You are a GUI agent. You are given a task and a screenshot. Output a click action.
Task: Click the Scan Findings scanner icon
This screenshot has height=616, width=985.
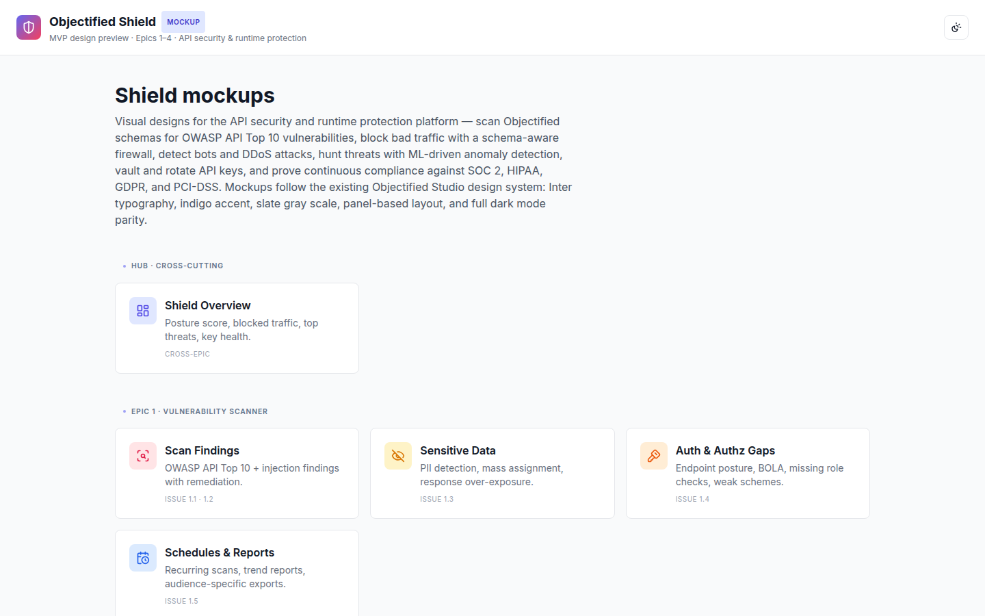[x=143, y=456]
